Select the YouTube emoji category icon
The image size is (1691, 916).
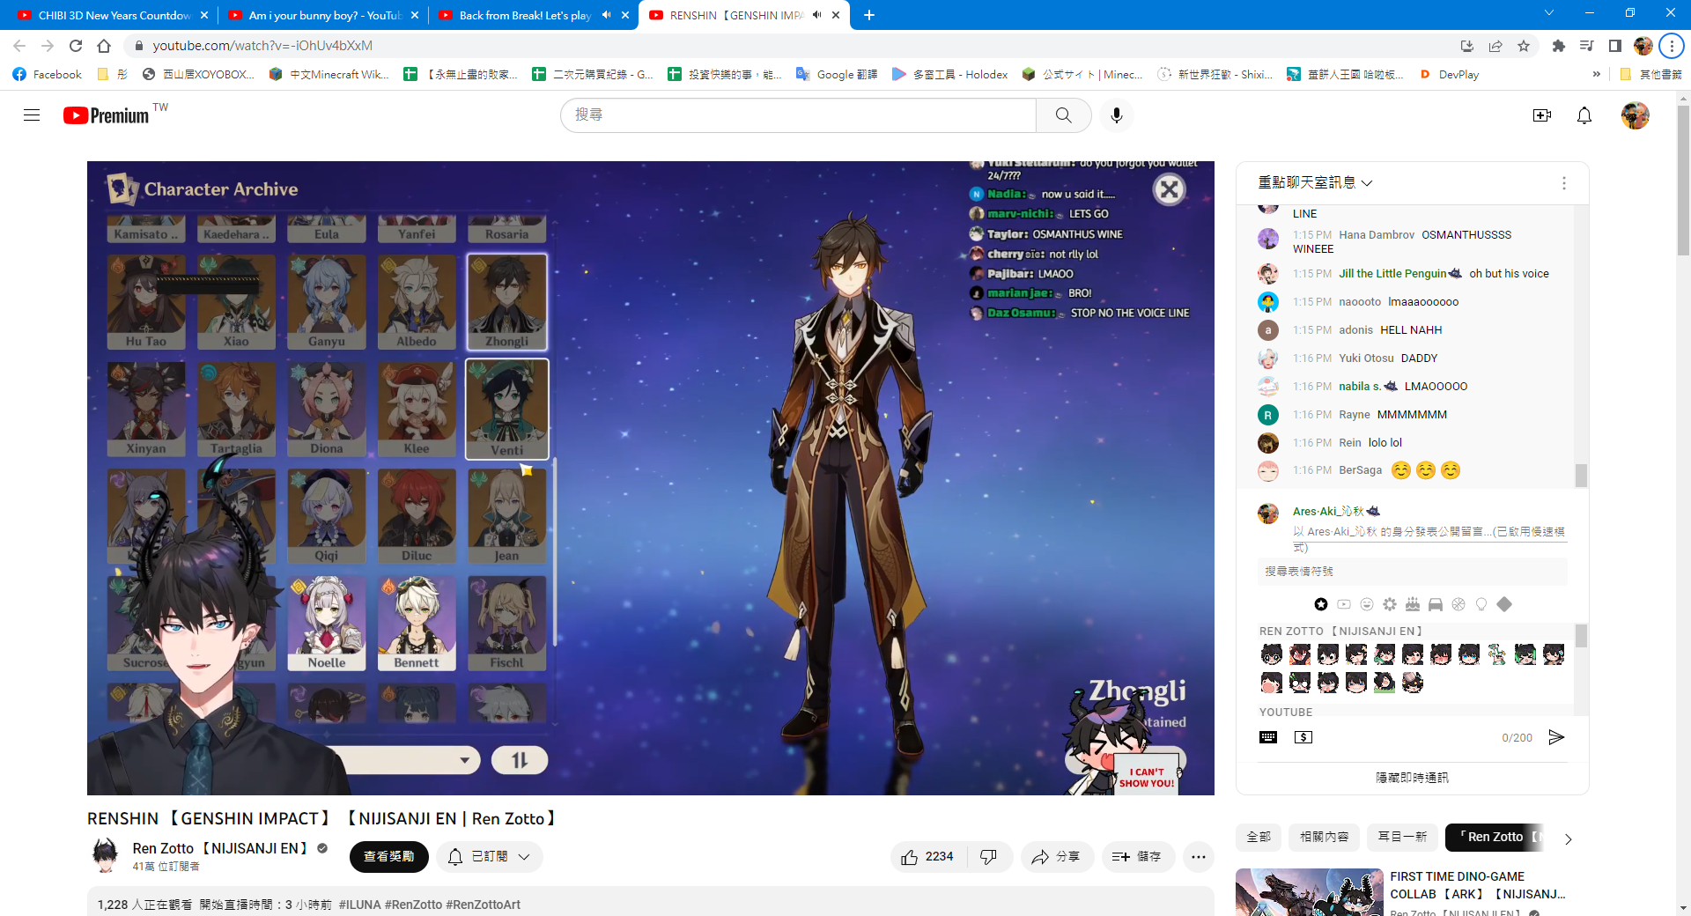(1344, 604)
